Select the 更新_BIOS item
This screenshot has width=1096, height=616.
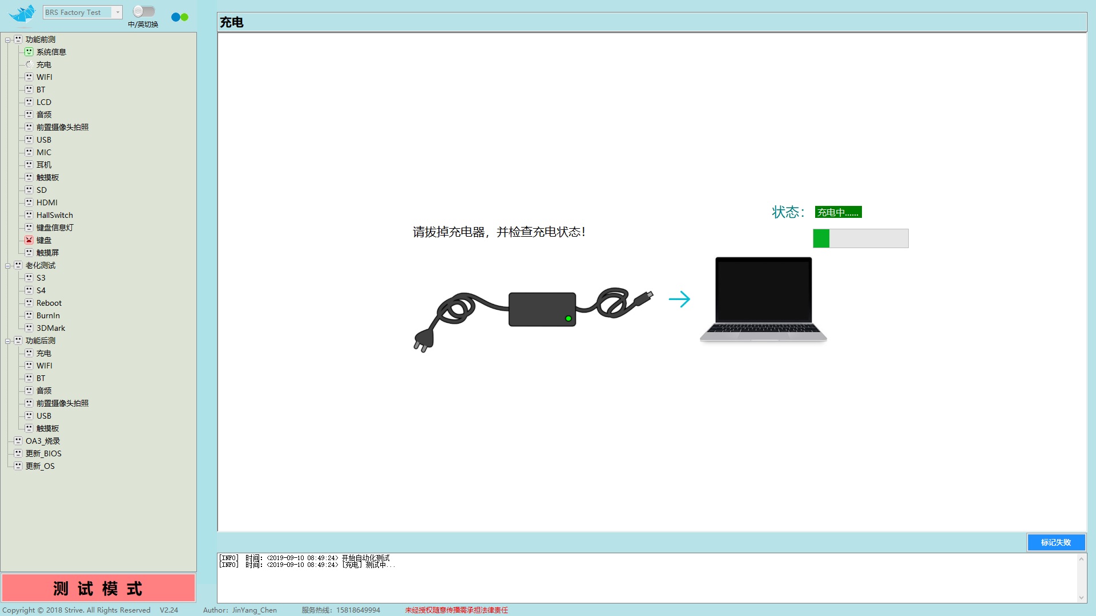[43, 453]
